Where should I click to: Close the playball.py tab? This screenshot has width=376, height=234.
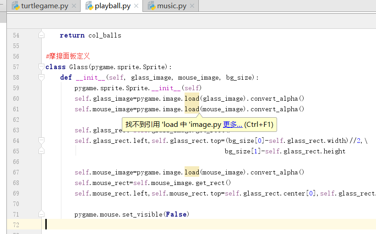click(136, 6)
